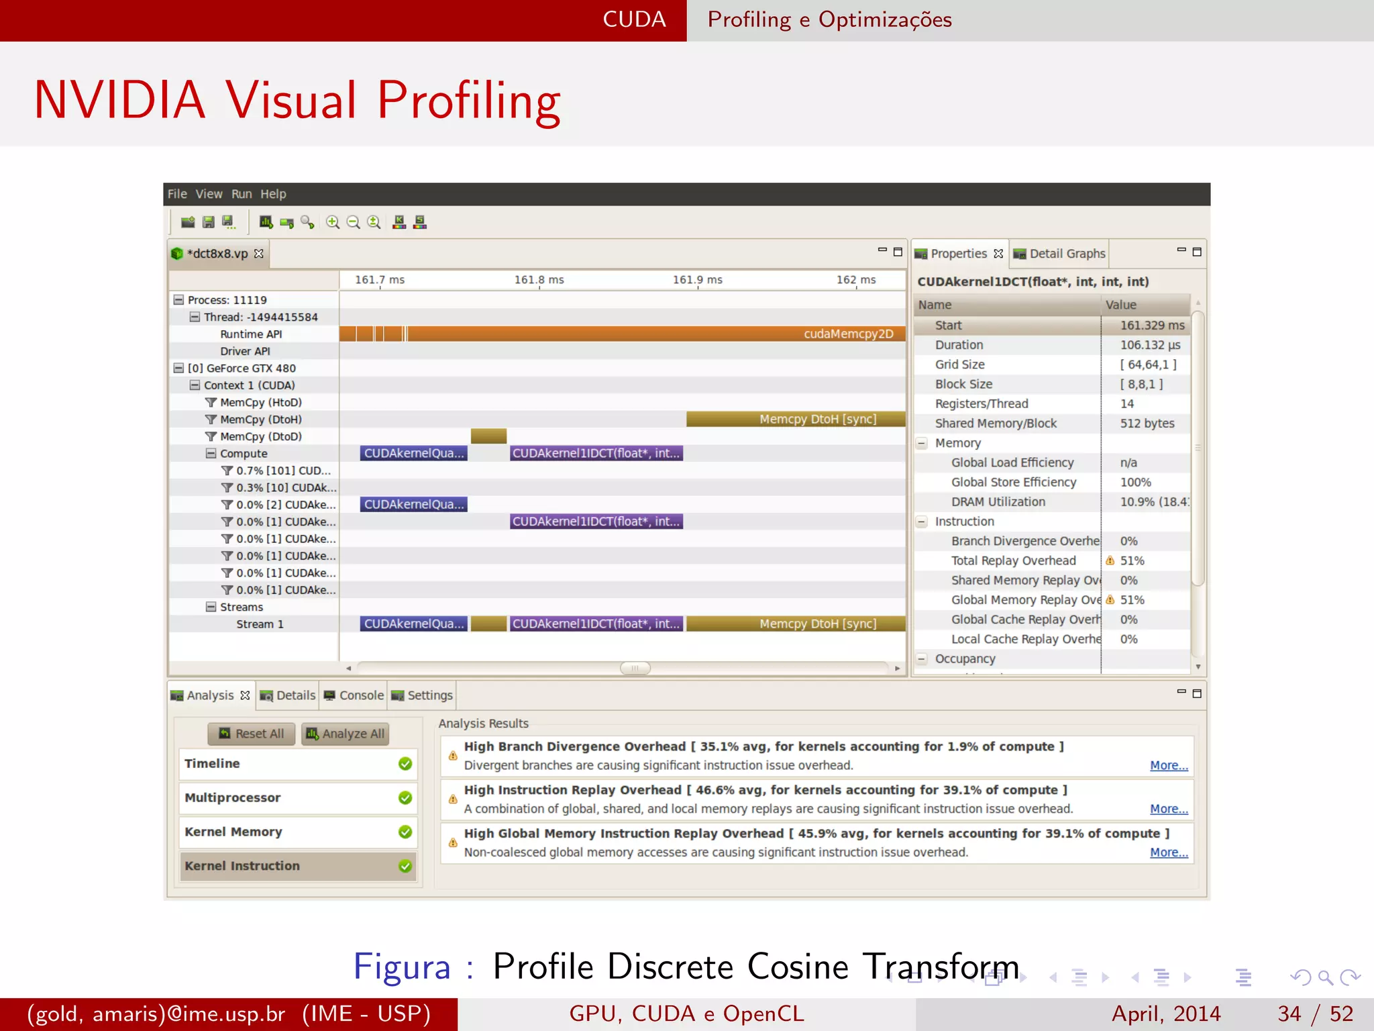Click the filter icon on MemCpy (DtoD)
Image resolution: width=1374 pixels, height=1031 pixels.
pos(211,436)
